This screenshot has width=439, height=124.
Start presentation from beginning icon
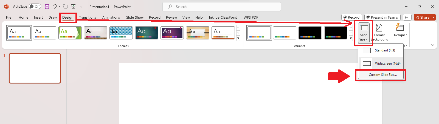pos(73,7)
